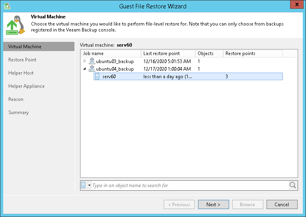306x217 pixels.
Task: Sort by Last restore point column header
Action: tap(168, 53)
